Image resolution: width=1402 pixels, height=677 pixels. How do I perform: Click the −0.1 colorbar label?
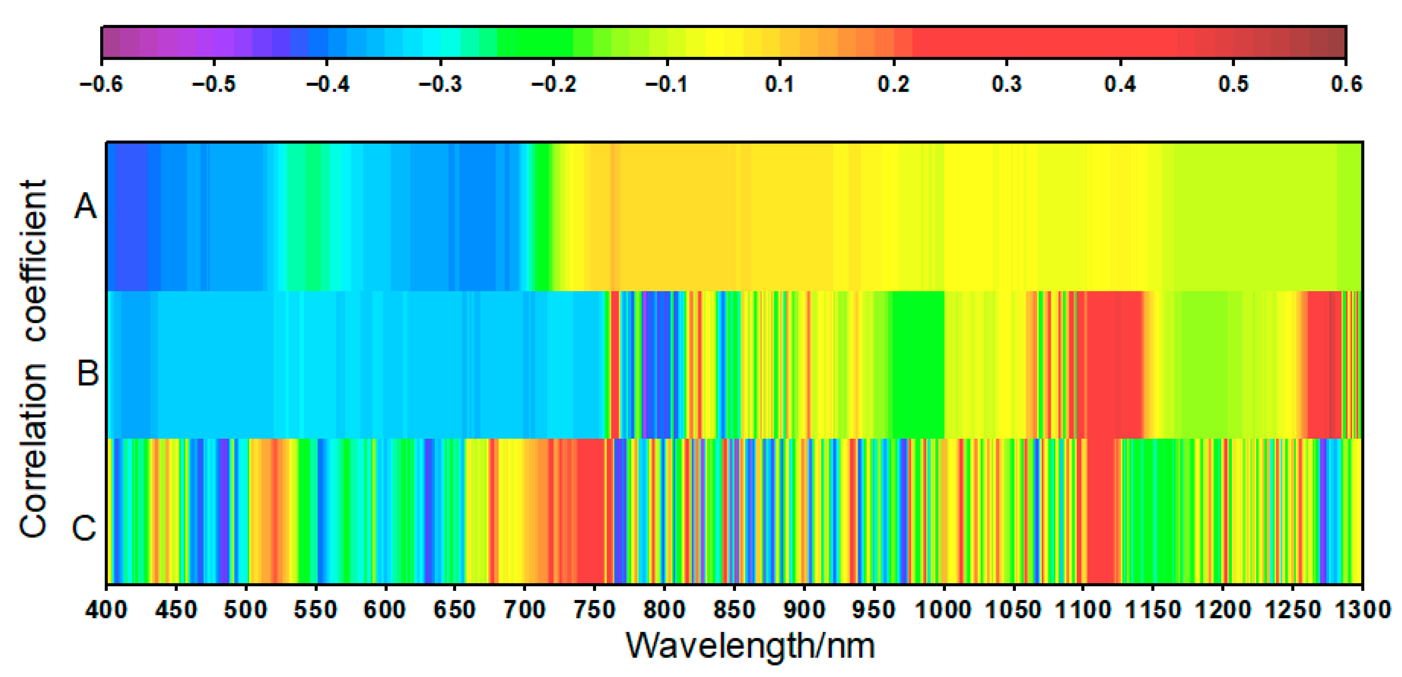point(666,84)
